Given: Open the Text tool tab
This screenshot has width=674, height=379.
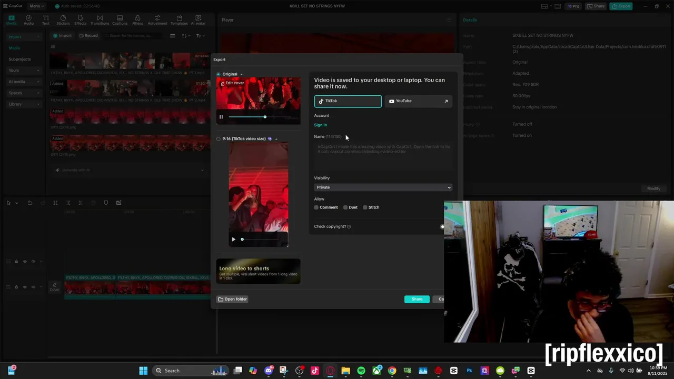Looking at the screenshot, I should pyautogui.click(x=46, y=20).
